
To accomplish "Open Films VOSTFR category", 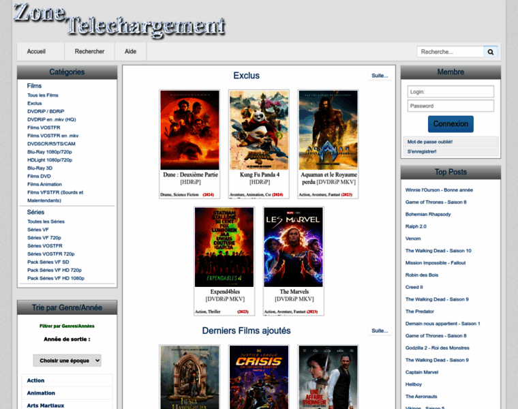I will (x=44, y=127).
